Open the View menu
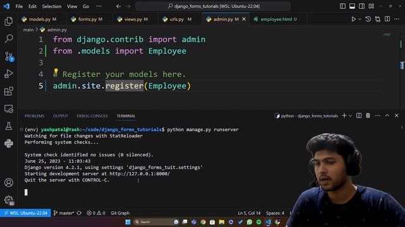 point(72,6)
